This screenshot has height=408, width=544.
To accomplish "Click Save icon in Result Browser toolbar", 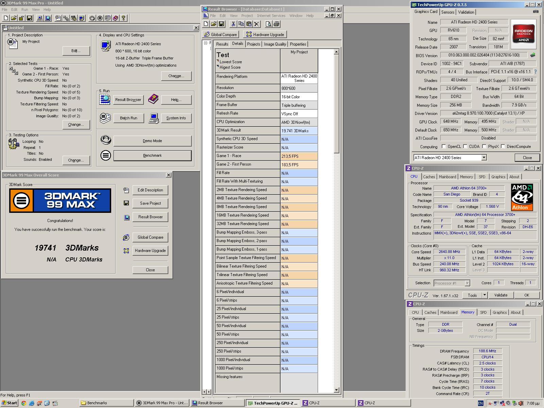I will pyautogui.click(x=221, y=24).
